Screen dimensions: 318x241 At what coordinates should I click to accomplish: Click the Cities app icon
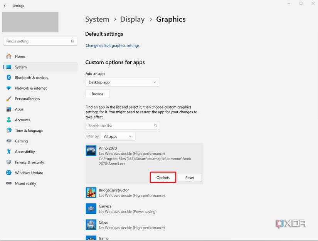pyautogui.click(x=91, y=225)
